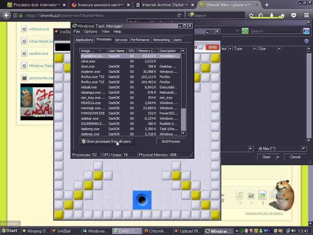The height and width of the screenshot is (235, 313).
Task: Click the images icon showing 3 files
Action: [262, 195]
